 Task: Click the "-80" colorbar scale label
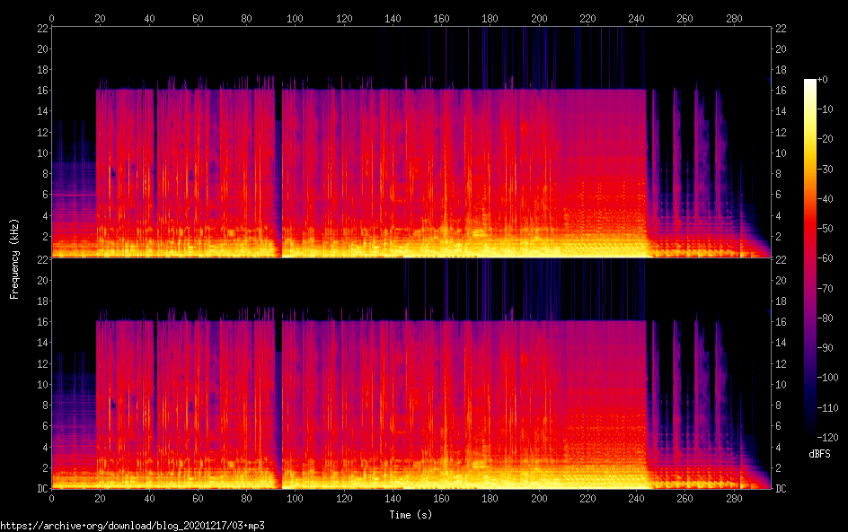tap(826, 318)
